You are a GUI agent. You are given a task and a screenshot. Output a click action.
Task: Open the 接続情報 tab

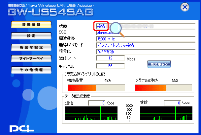click(31, 25)
